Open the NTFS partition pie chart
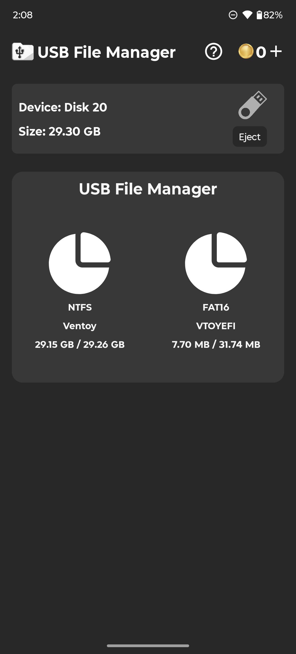The width and height of the screenshot is (296, 654). pyautogui.click(x=79, y=263)
